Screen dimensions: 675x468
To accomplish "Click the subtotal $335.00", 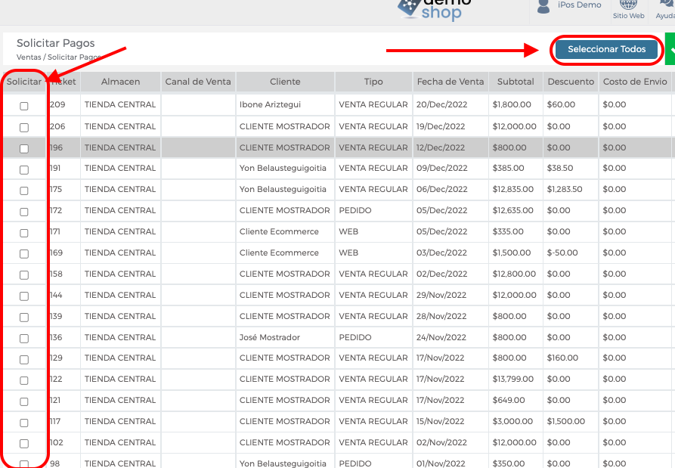I will pos(508,231).
